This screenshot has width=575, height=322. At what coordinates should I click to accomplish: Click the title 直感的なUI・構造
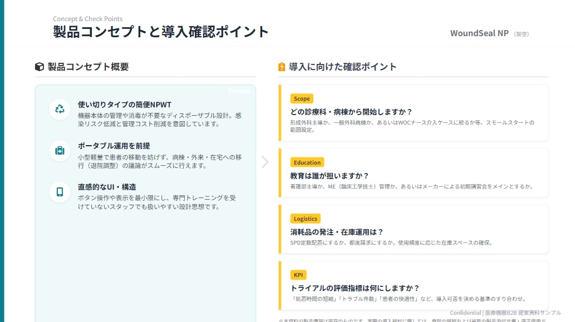point(107,187)
